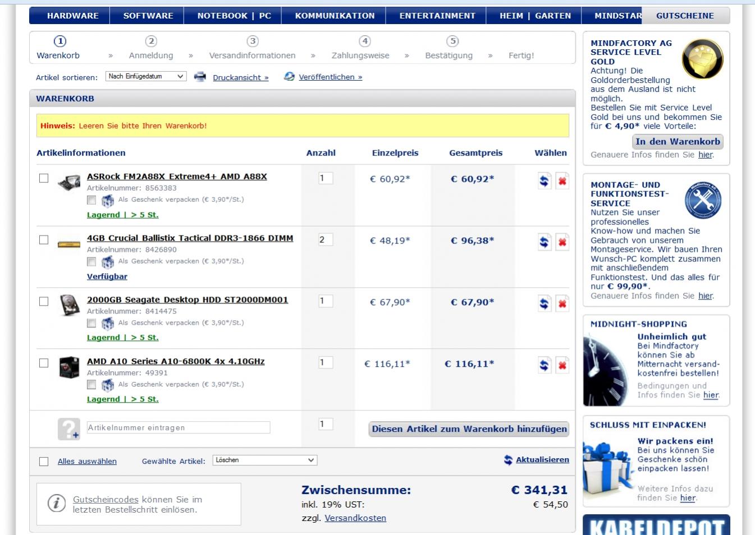Click Verfügbar status under Crucial Ballistix
755x535 pixels.
click(107, 276)
